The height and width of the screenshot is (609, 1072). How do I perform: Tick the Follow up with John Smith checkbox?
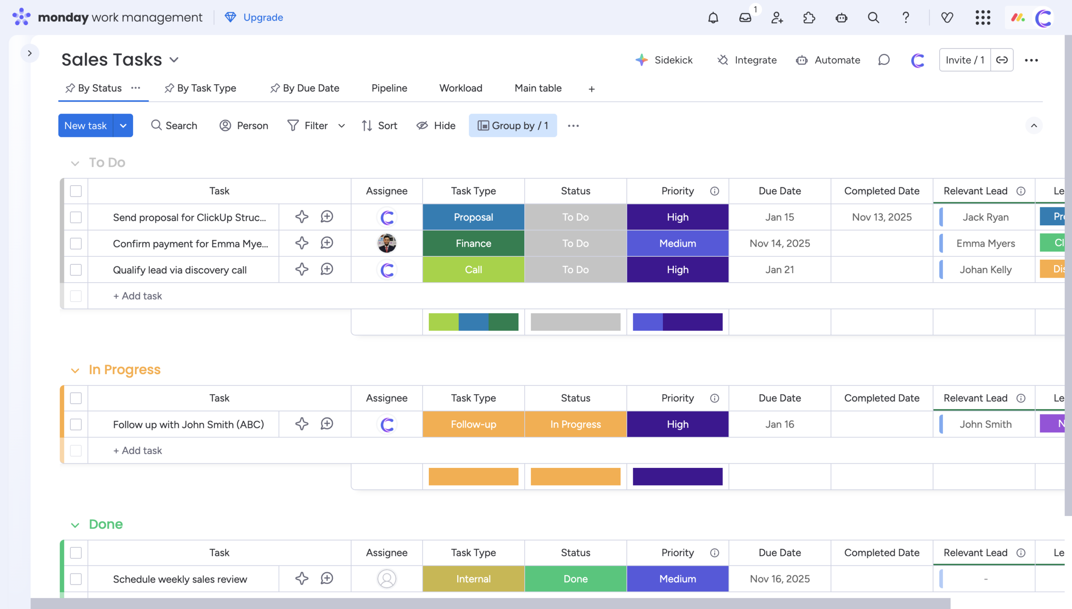[76, 424]
